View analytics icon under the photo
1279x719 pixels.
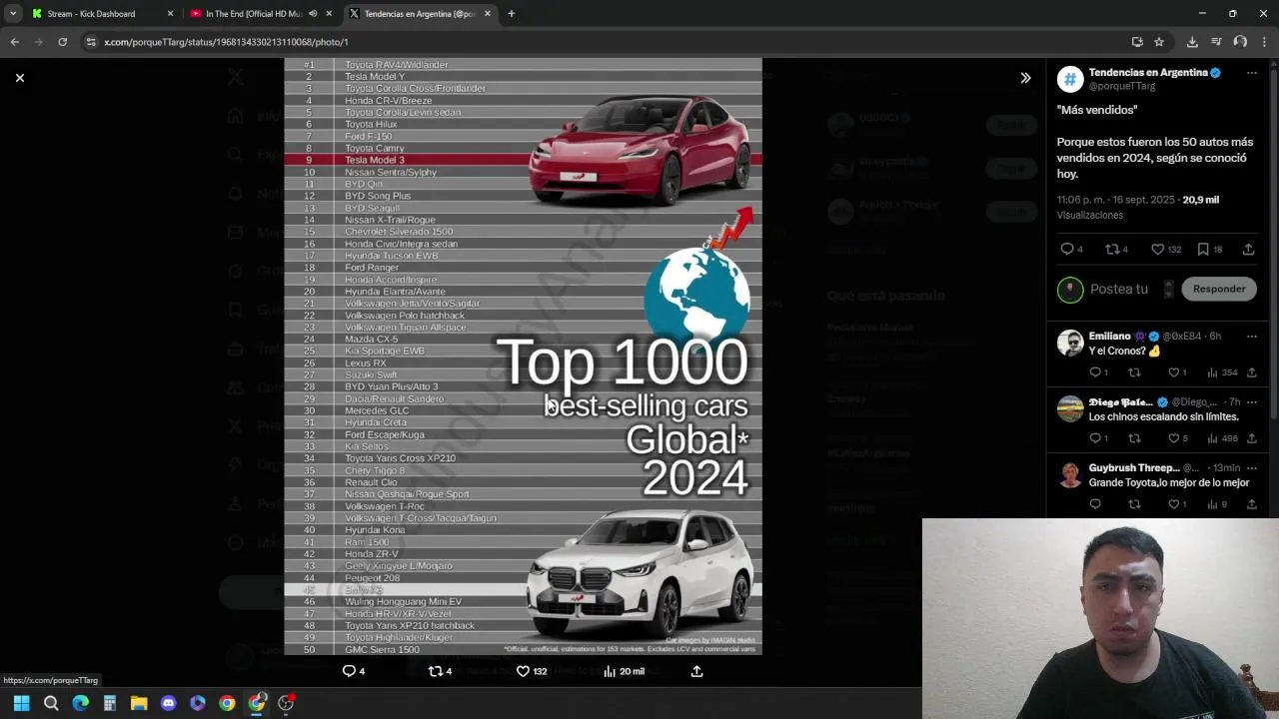[610, 671]
